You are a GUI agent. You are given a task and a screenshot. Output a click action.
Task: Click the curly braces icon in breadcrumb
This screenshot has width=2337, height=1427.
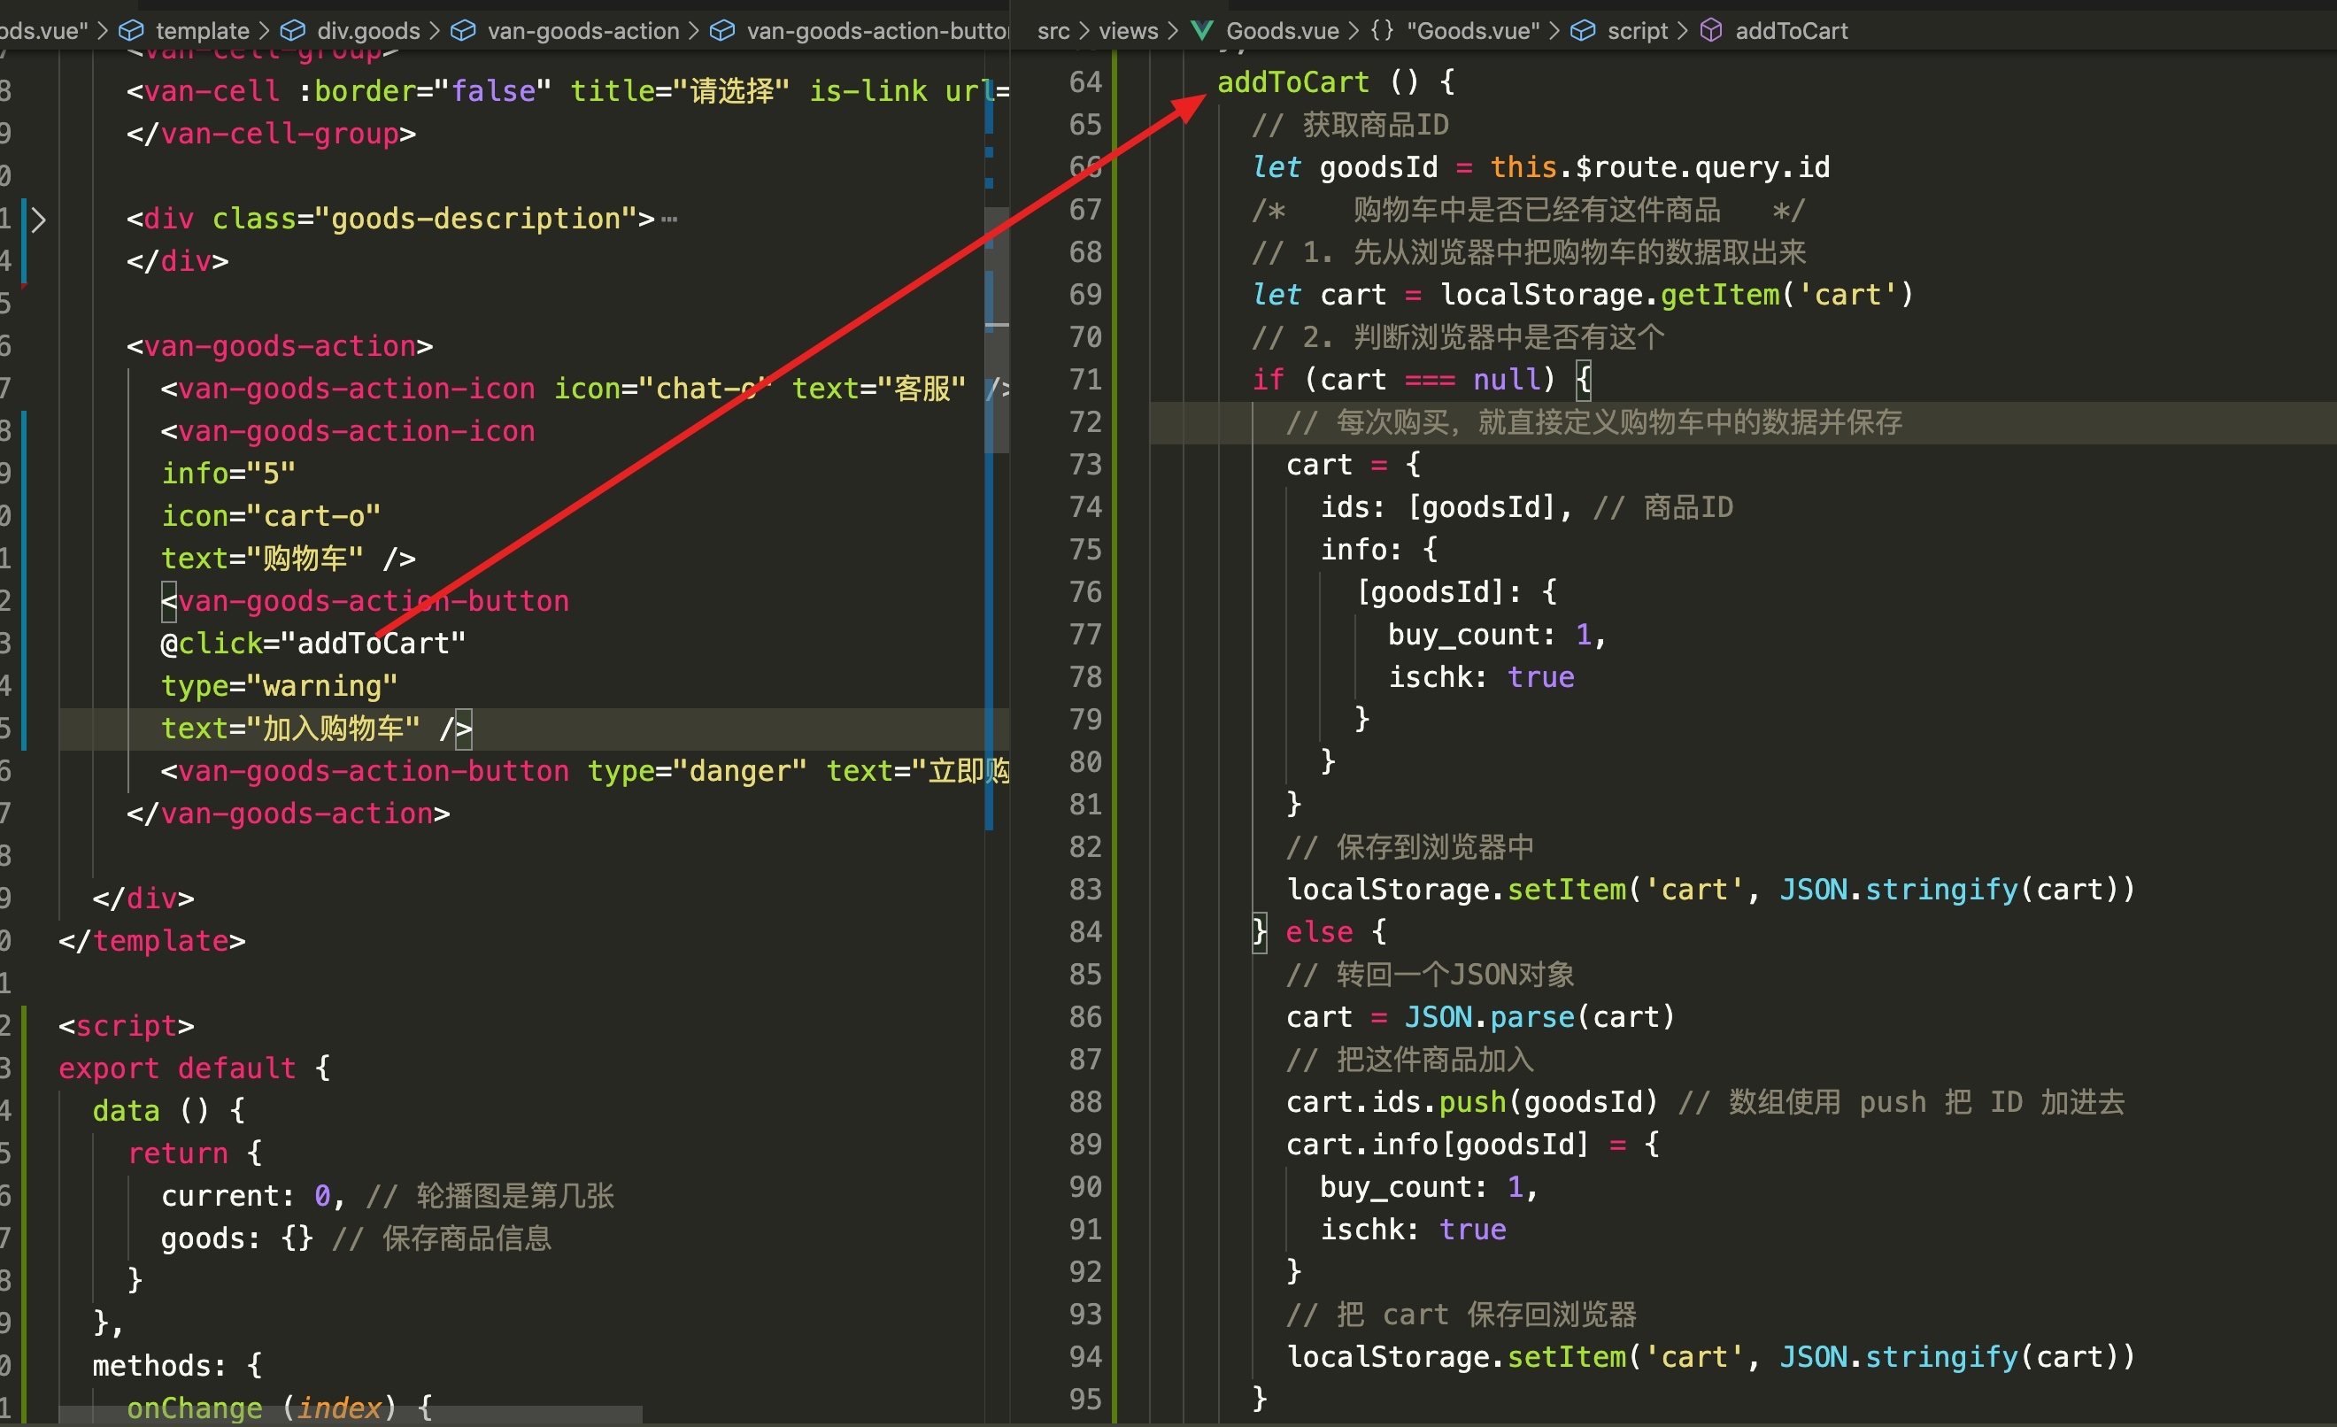(1382, 30)
